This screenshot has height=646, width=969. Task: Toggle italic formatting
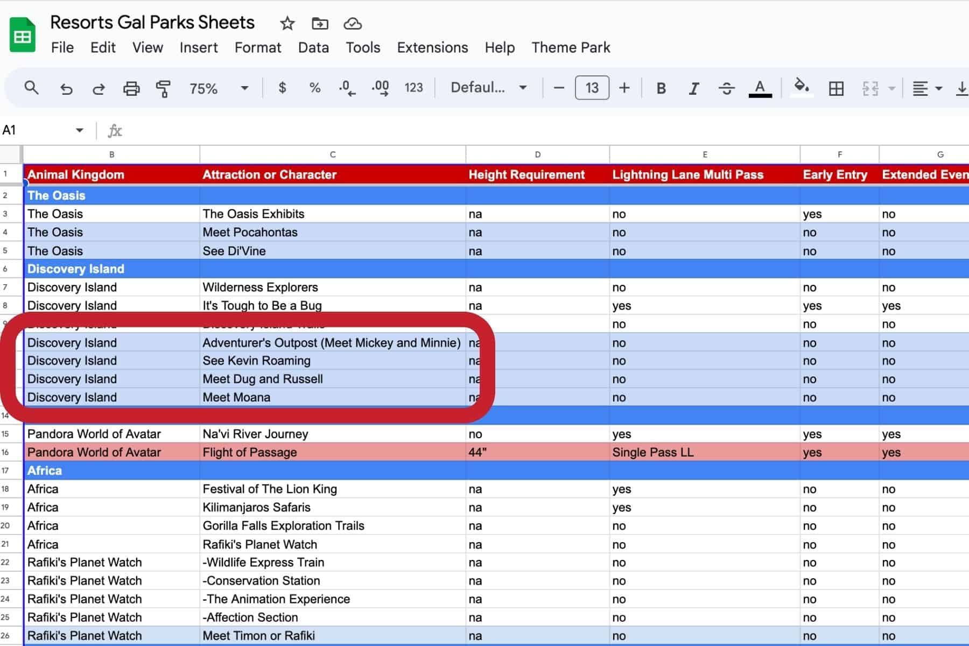[694, 88]
